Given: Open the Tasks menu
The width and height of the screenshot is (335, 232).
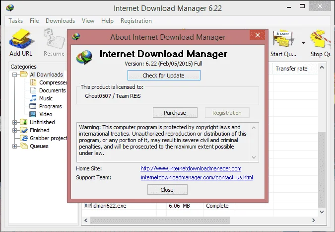Looking at the screenshot, I should point(15,21).
